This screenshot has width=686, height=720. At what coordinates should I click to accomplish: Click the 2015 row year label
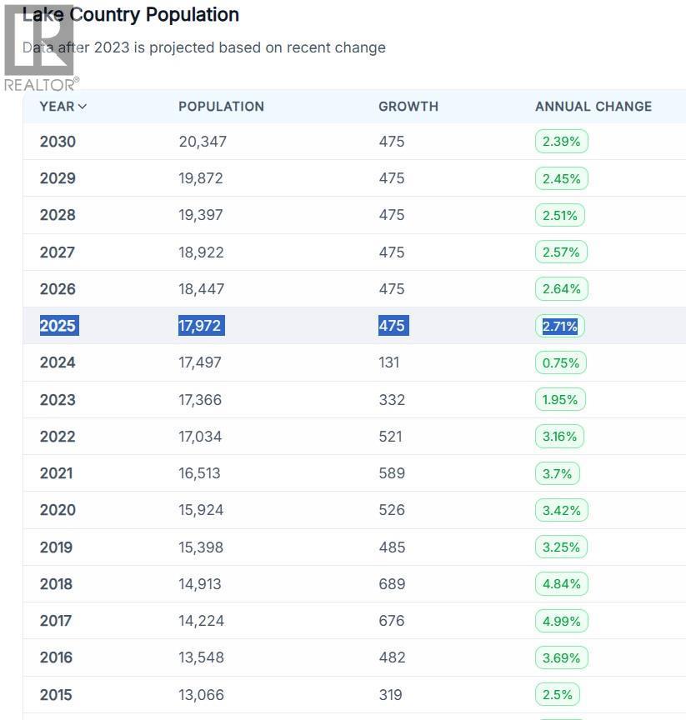(56, 695)
